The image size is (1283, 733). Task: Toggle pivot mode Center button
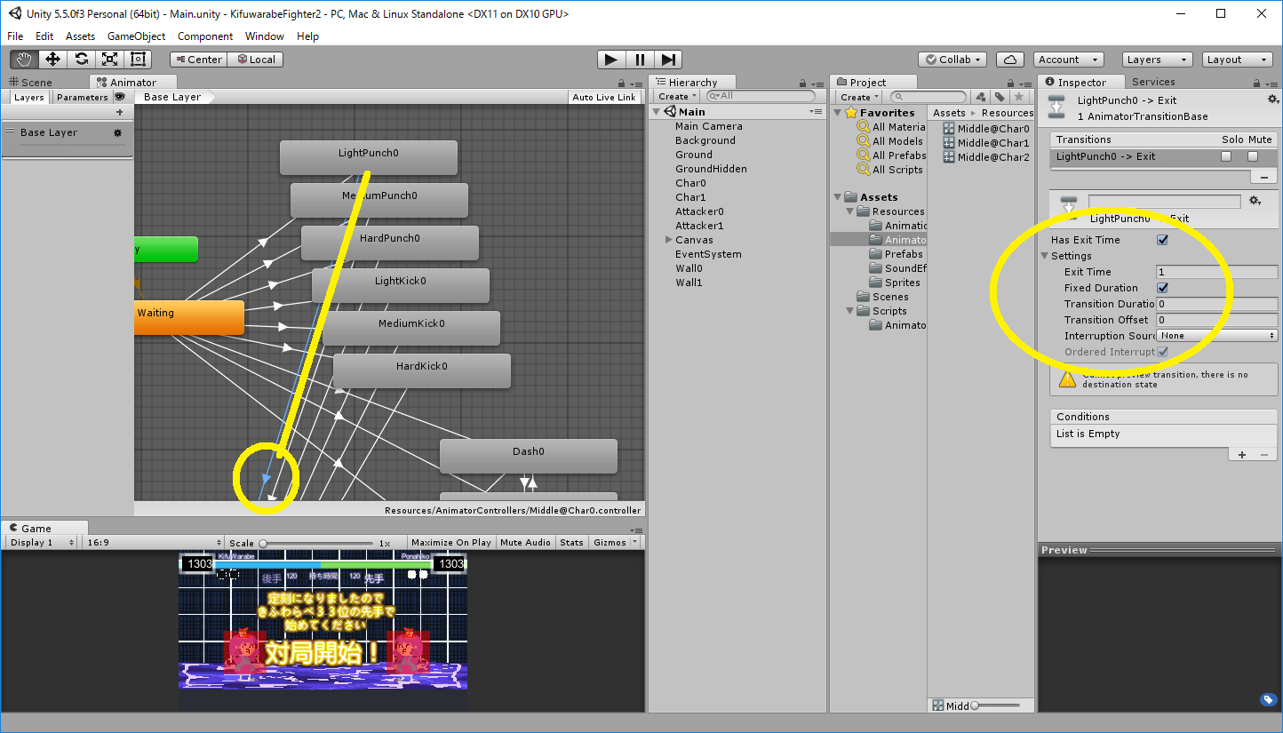coord(199,60)
